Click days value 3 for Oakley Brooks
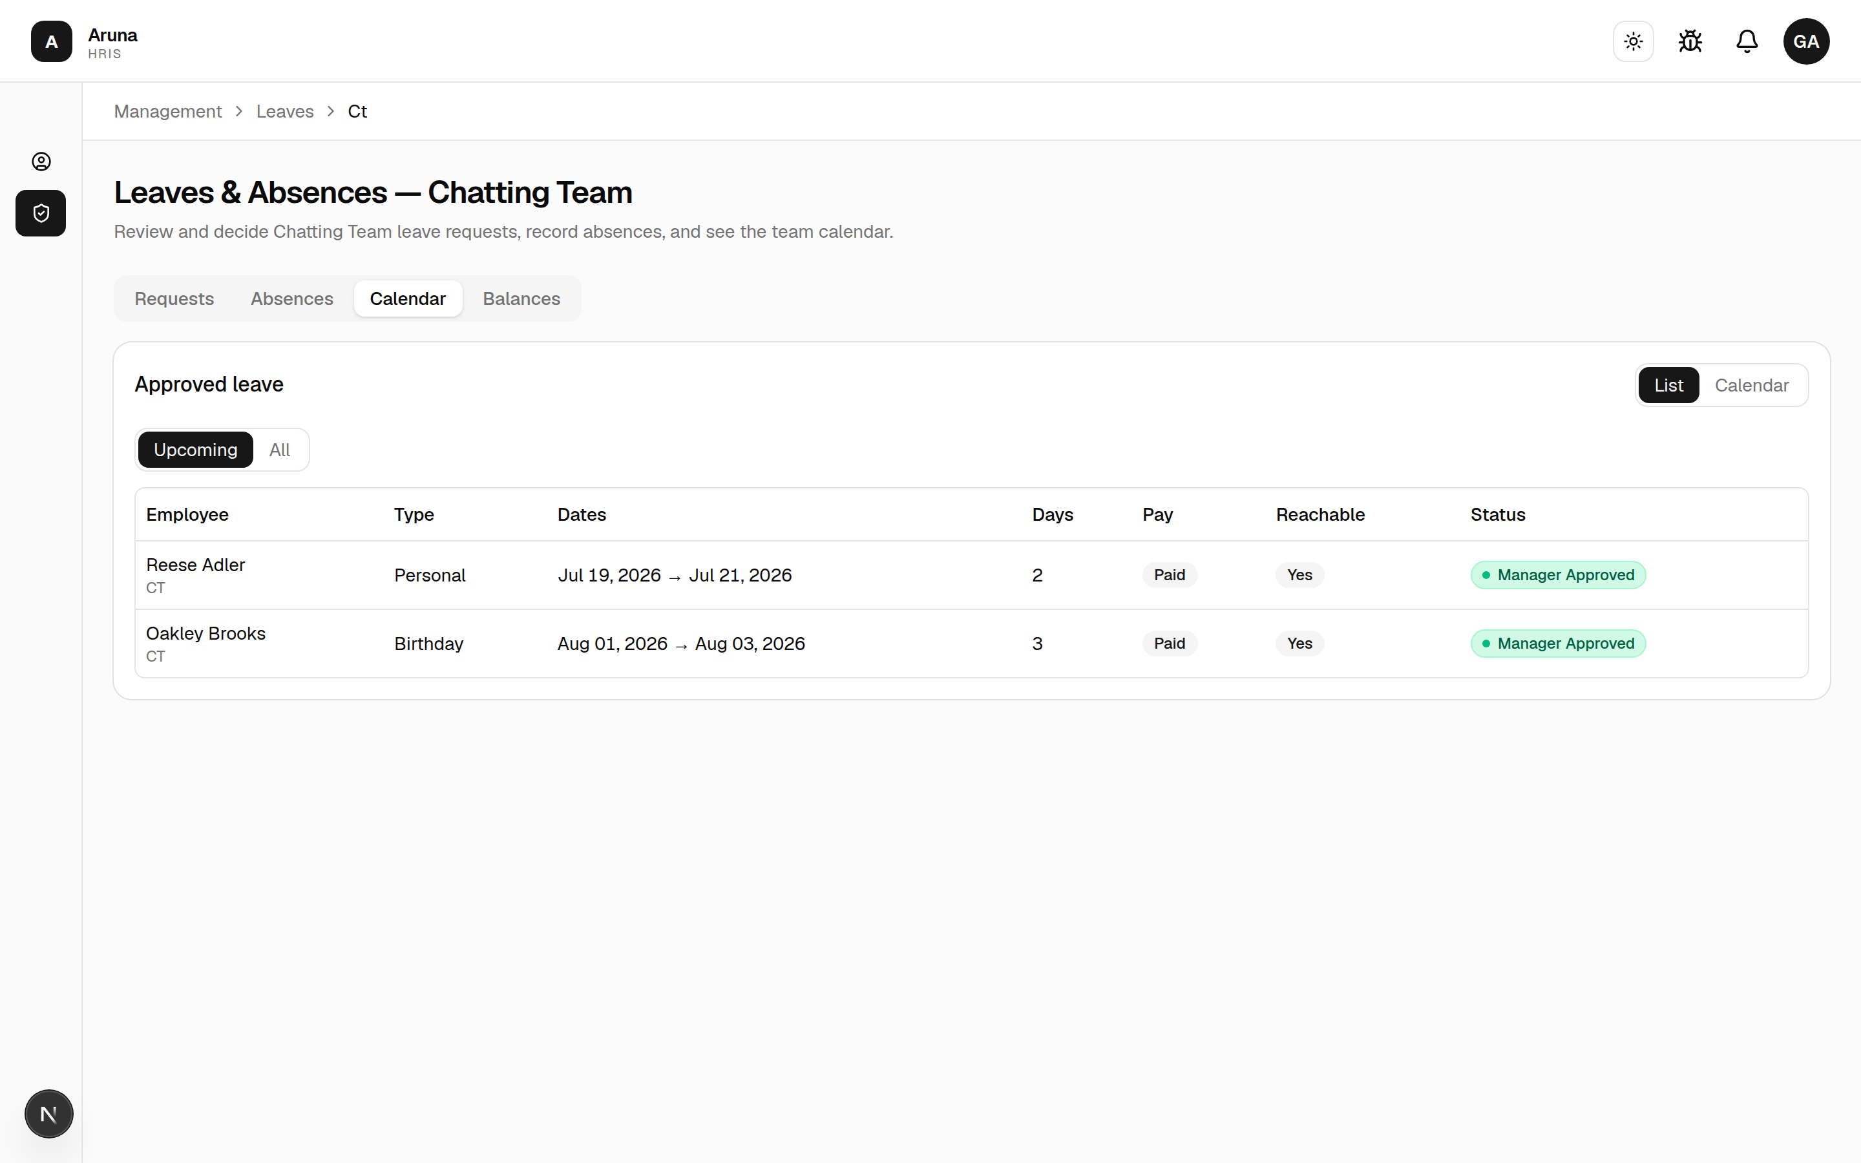The width and height of the screenshot is (1861, 1163). click(1037, 644)
